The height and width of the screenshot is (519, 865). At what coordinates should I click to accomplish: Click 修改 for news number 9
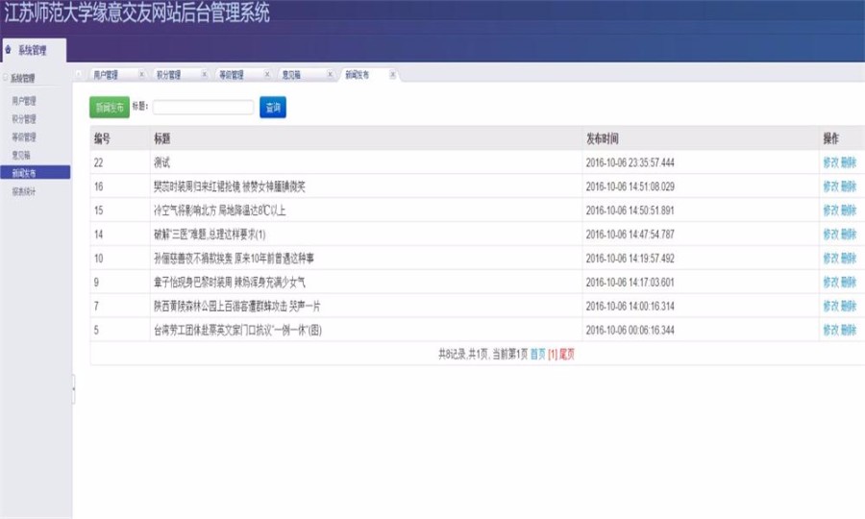[x=830, y=283]
